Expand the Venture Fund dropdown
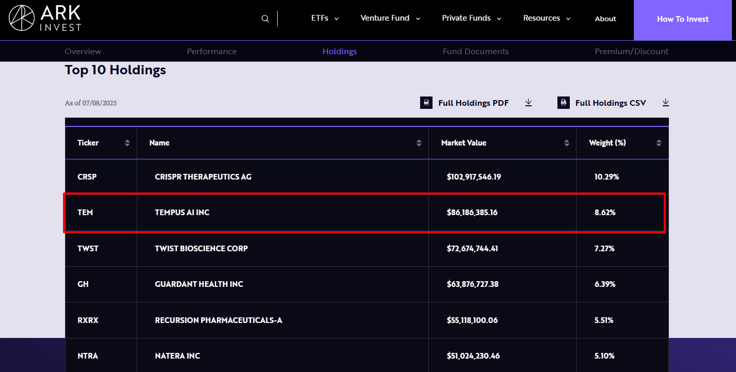Image resolution: width=736 pixels, height=372 pixels. click(390, 18)
